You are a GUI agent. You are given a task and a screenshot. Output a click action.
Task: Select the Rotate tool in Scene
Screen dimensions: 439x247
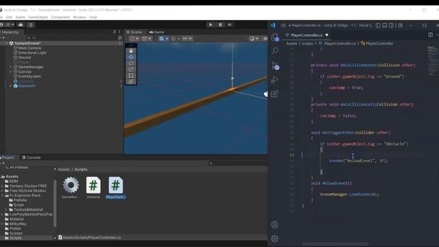coord(131,63)
